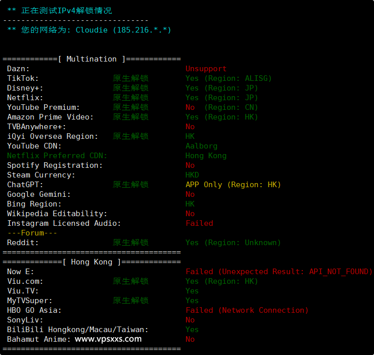Click 'iQyi Oversea Region:' label

pos(52,136)
